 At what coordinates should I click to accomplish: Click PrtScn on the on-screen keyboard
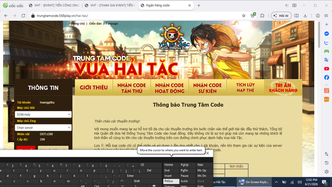(171, 181)
